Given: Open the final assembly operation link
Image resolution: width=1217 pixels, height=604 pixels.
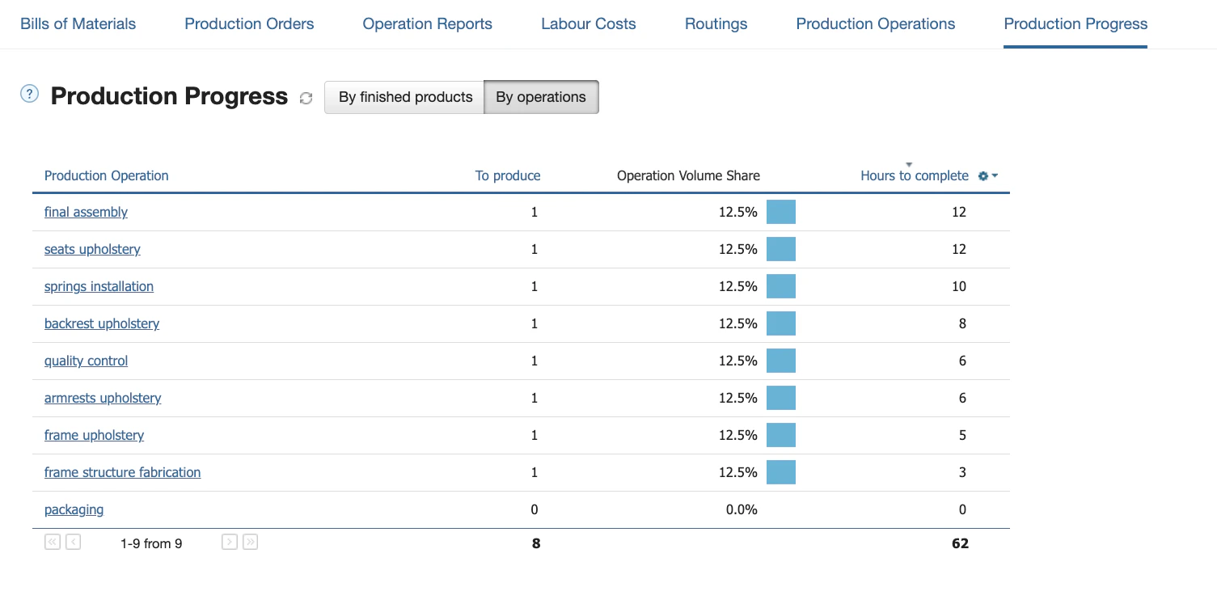Looking at the screenshot, I should pos(86,213).
